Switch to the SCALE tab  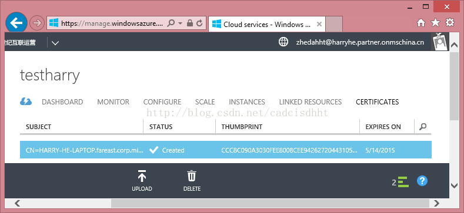[x=205, y=102]
